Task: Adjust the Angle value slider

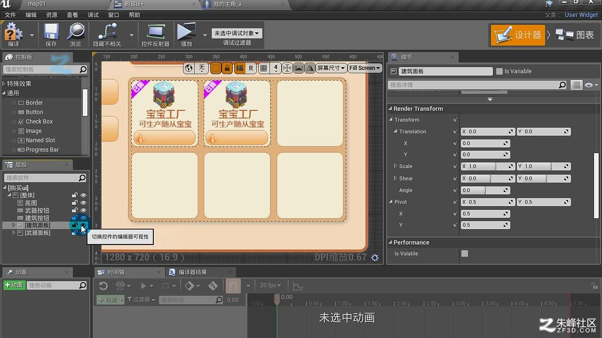Action: pyautogui.click(x=485, y=190)
